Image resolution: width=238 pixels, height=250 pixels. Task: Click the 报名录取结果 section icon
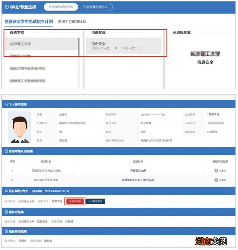6,231
